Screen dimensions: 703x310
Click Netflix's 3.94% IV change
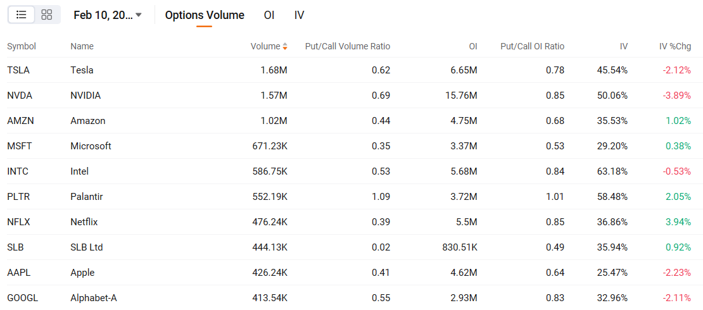coord(678,222)
